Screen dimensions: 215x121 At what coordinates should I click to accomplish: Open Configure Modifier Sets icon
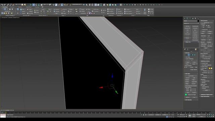pos(196,49)
